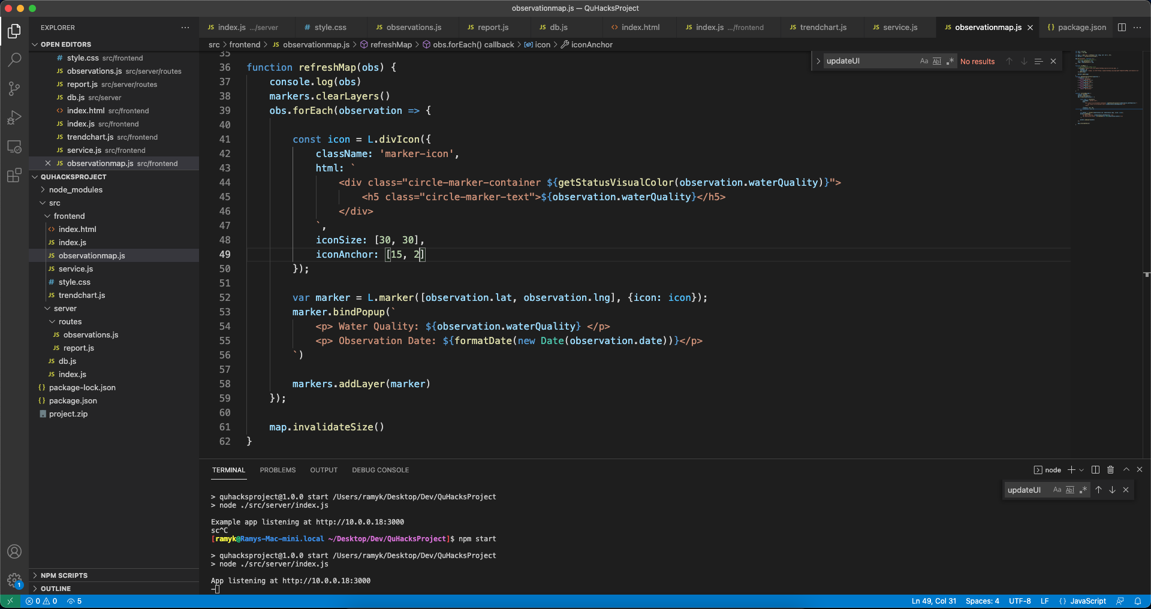Toggle Match Case in editor find widget
1151x609 pixels.
pos(924,61)
